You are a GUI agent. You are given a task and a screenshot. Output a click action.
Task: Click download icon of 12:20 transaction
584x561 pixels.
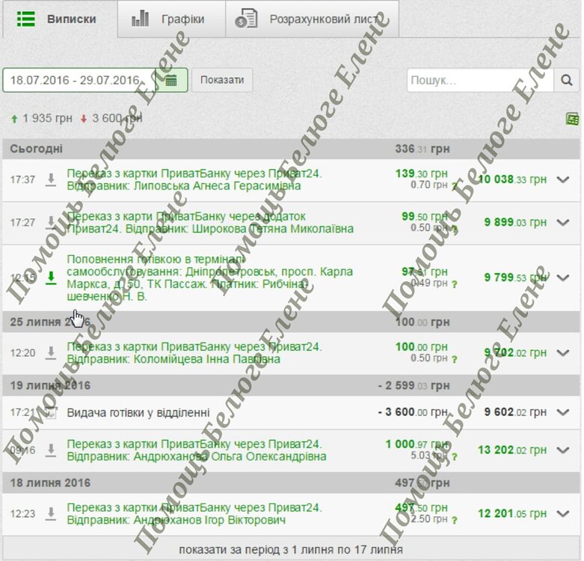tap(51, 352)
